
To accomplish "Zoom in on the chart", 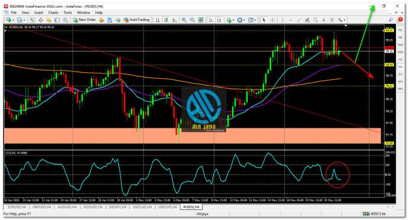I will pyautogui.click(x=184, y=20).
